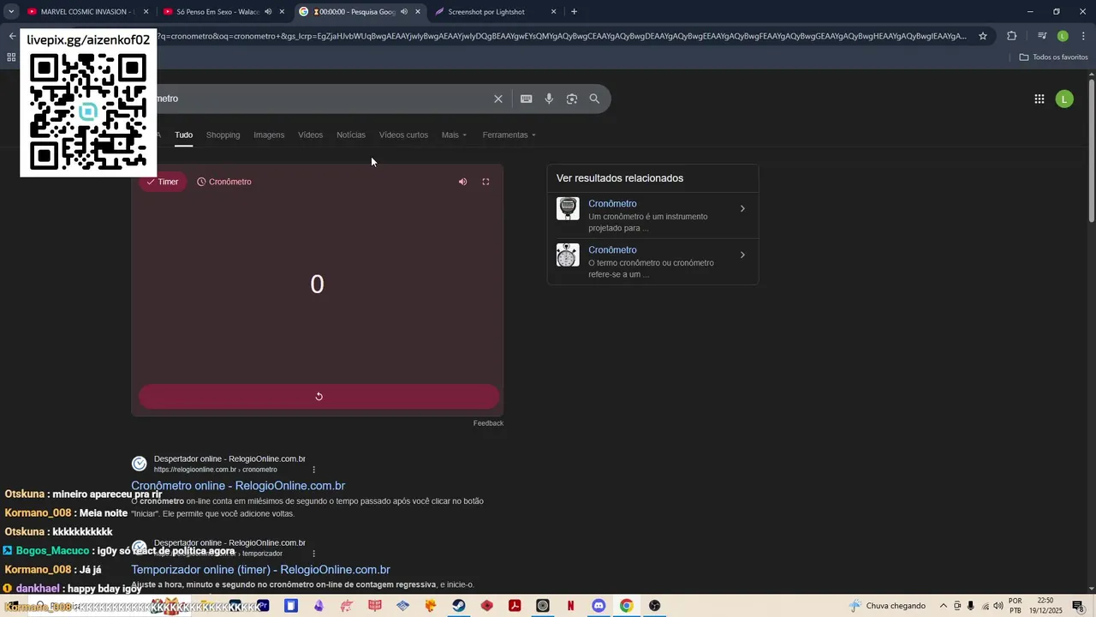Open Discord from the taskbar
Image resolution: width=1096 pixels, height=617 pixels.
599,606
